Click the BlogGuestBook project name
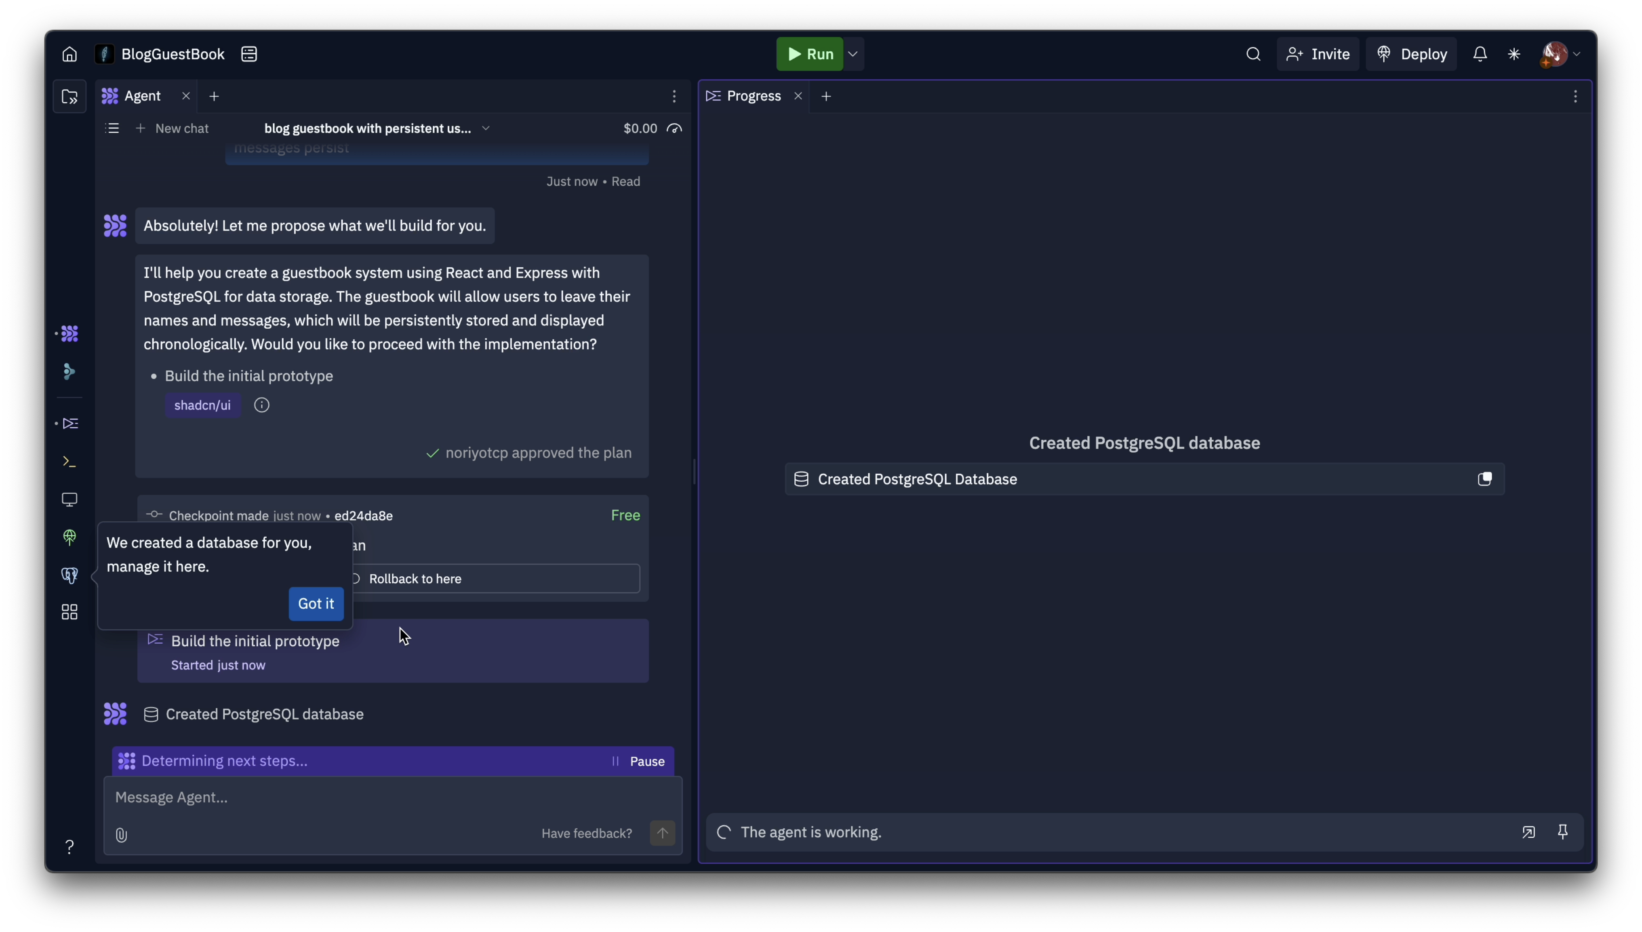The width and height of the screenshot is (1642, 932). click(x=173, y=55)
